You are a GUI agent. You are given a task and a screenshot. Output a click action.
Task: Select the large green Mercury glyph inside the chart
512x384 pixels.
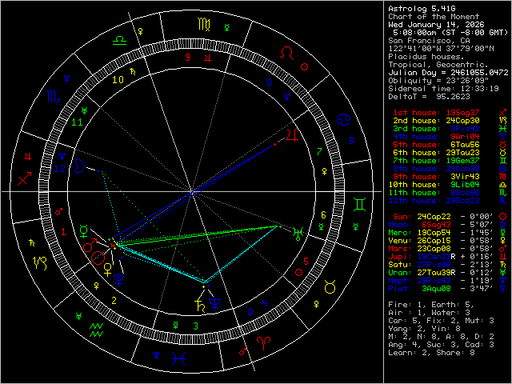pos(84,231)
